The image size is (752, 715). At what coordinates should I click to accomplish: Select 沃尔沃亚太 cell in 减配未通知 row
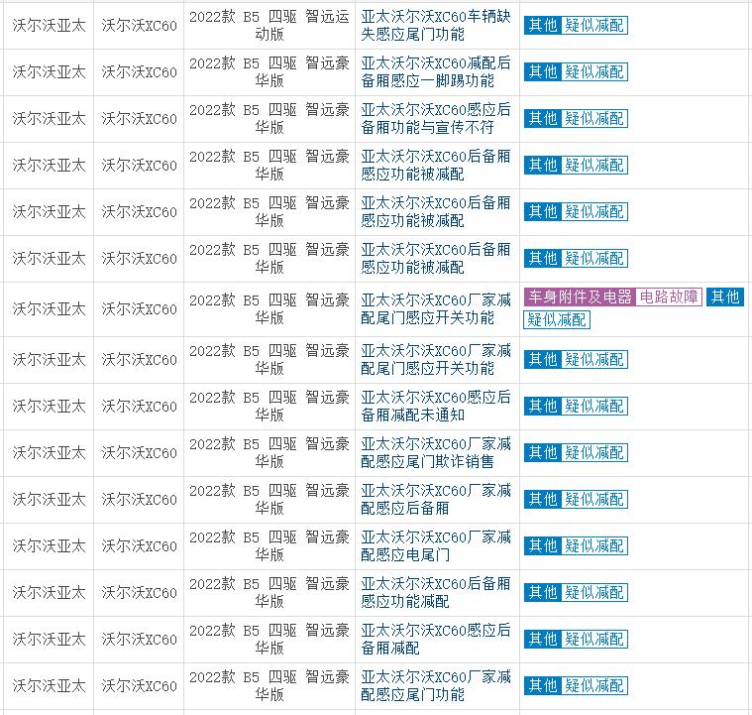(x=49, y=407)
